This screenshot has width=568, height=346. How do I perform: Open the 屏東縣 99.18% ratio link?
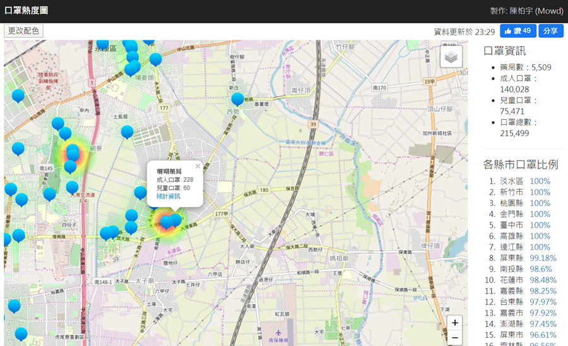(x=543, y=258)
